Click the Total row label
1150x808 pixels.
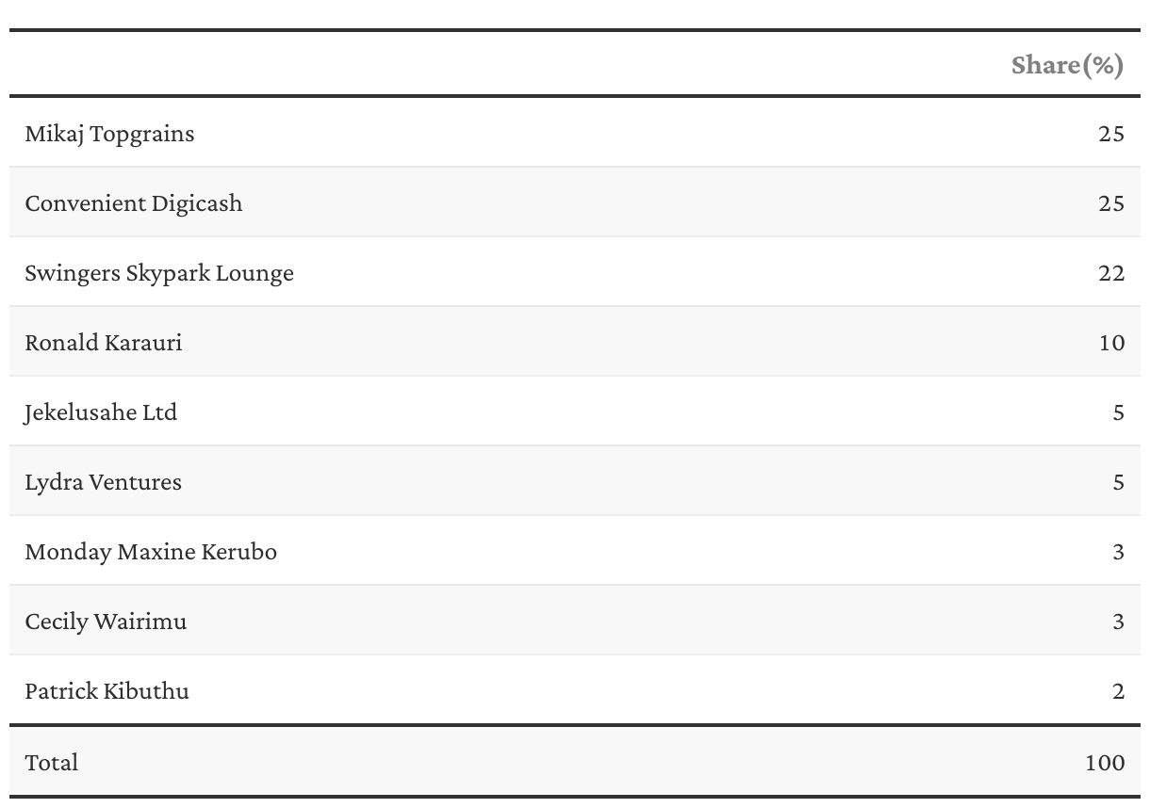[x=51, y=762]
